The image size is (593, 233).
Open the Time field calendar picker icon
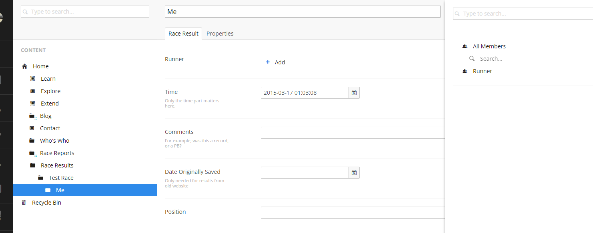coord(354,93)
